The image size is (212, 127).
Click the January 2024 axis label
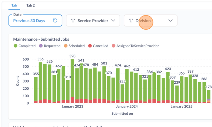pos(127,106)
